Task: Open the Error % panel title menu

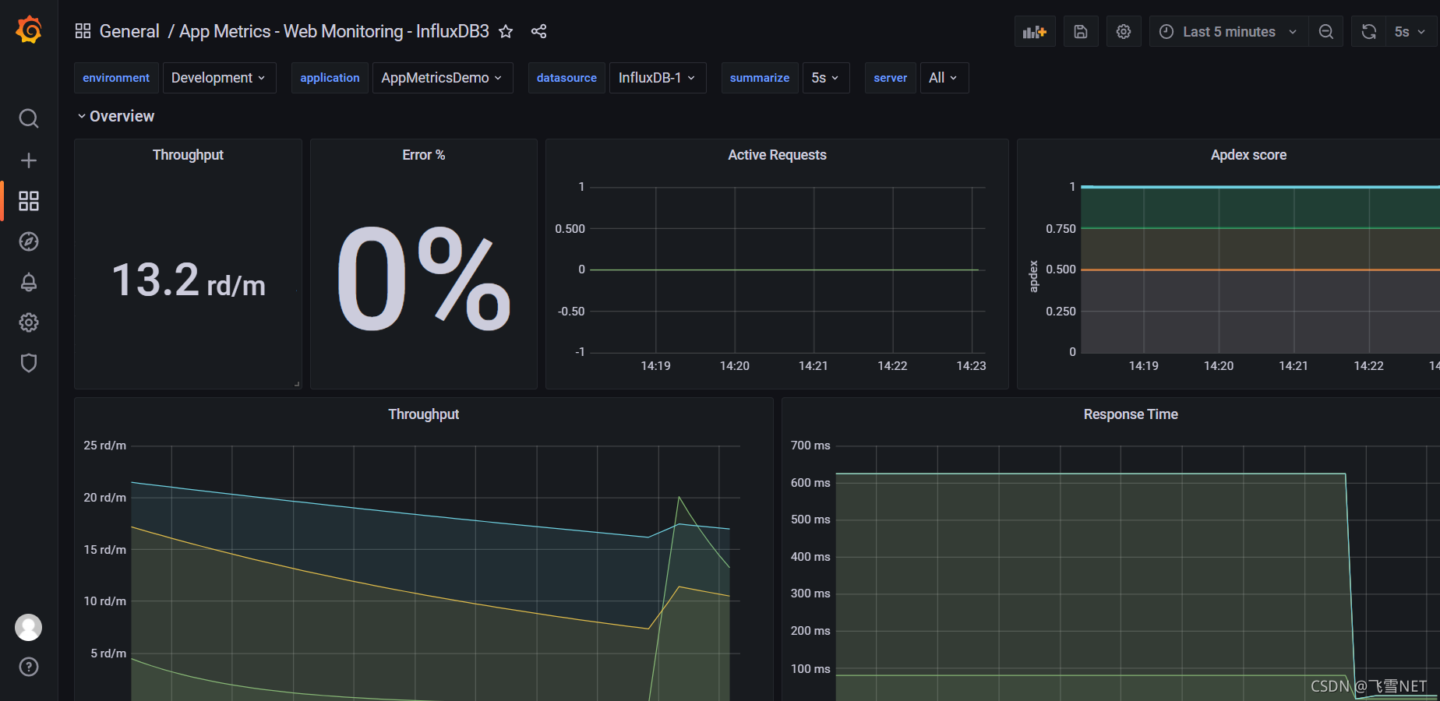Action: coord(423,155)
